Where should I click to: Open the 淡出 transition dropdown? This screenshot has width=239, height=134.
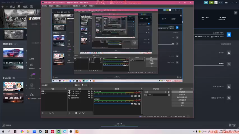tap(155, 92)
